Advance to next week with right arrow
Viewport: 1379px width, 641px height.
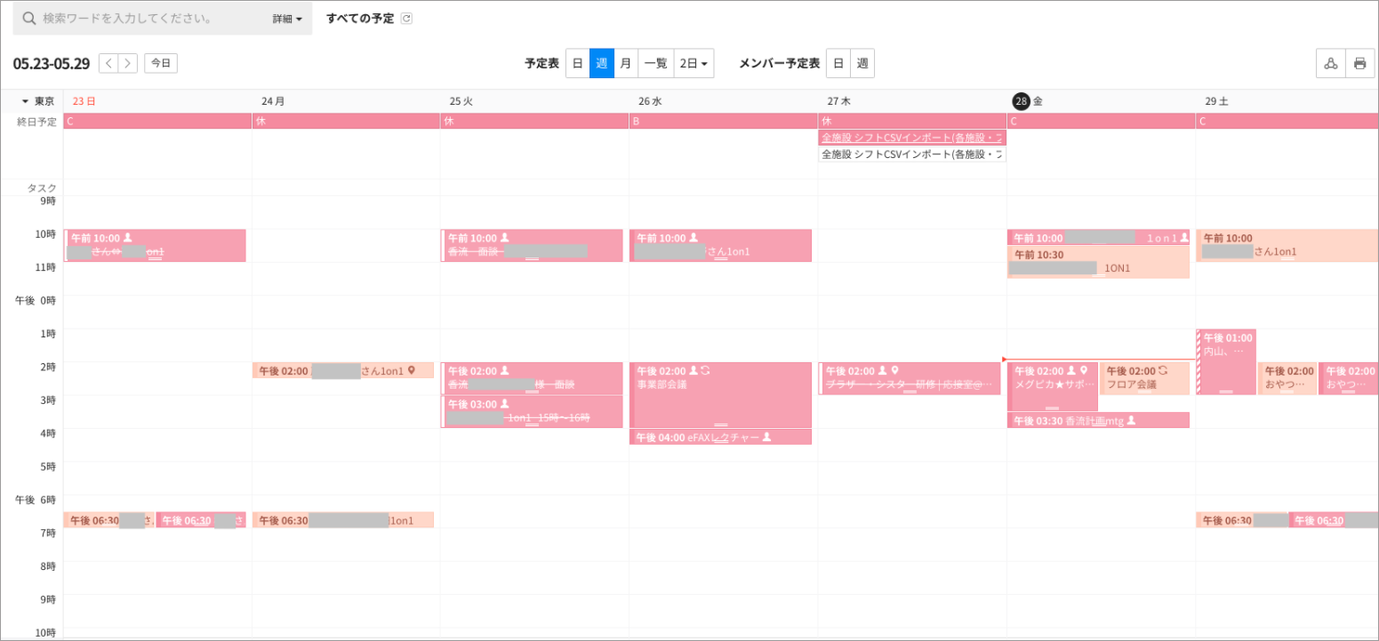coord(129,63)
